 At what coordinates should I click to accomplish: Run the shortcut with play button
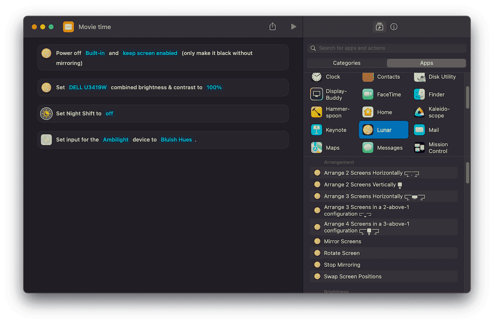(293, 27)
